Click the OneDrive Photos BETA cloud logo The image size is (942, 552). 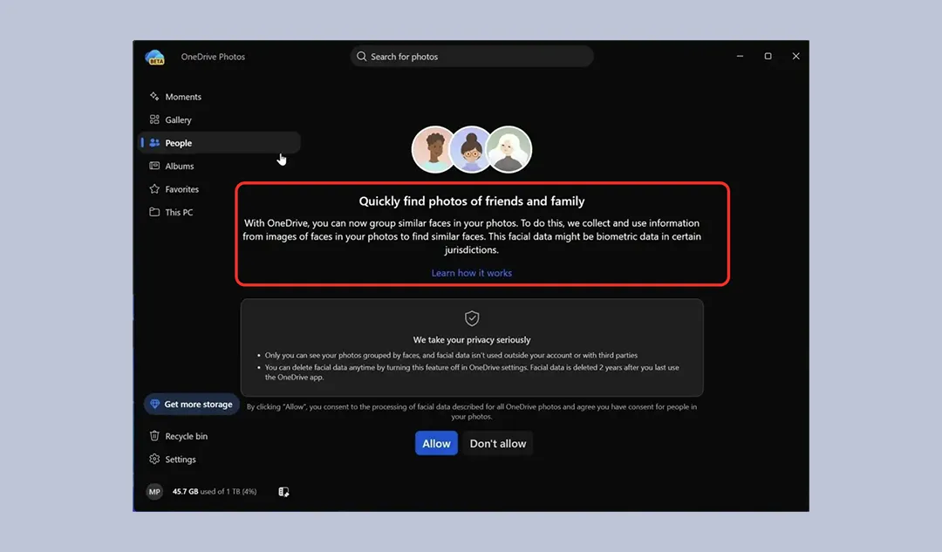[155, 57]
